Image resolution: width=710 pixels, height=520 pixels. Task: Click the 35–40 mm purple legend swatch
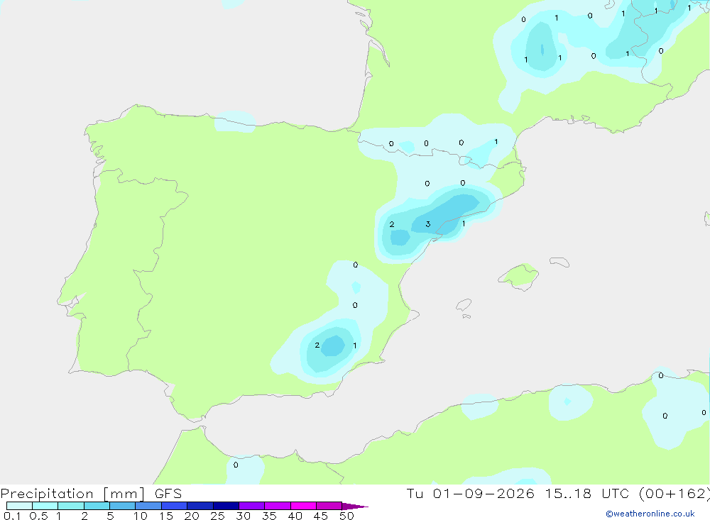(x=278, y=506)
